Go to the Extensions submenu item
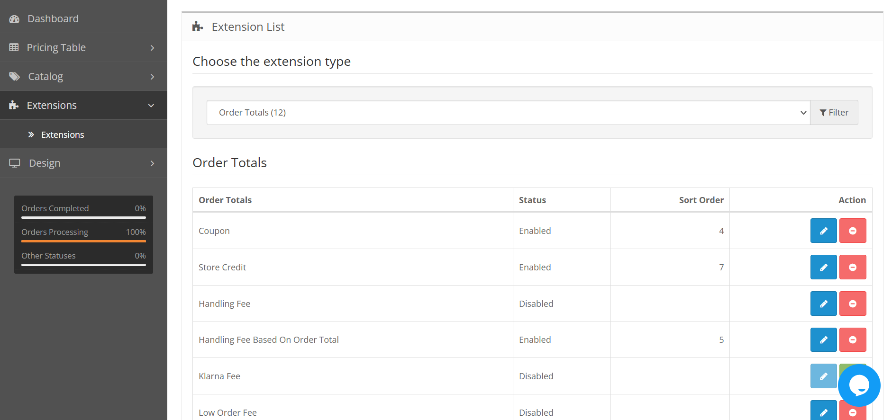892x420 pixels. [x=63, y=134]
